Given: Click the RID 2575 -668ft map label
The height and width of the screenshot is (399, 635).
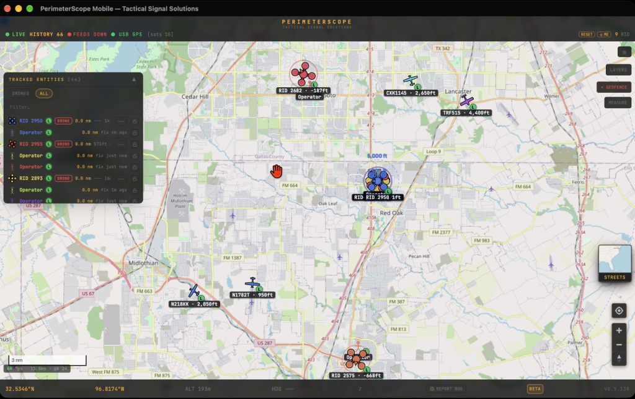Looking at the screenshot, I should pos(357,375).
